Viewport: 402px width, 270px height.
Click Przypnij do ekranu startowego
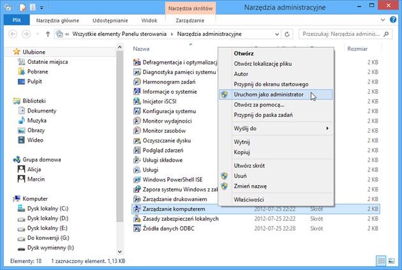click(276, 84)
